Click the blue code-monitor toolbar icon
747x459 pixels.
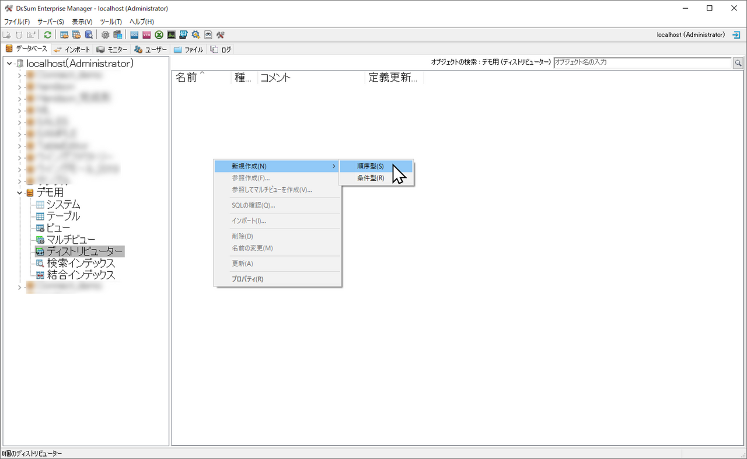point(183,35)
